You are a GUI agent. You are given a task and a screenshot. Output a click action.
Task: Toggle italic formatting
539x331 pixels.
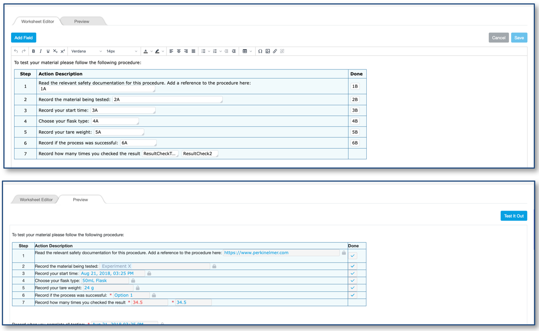tap(40, 51)
